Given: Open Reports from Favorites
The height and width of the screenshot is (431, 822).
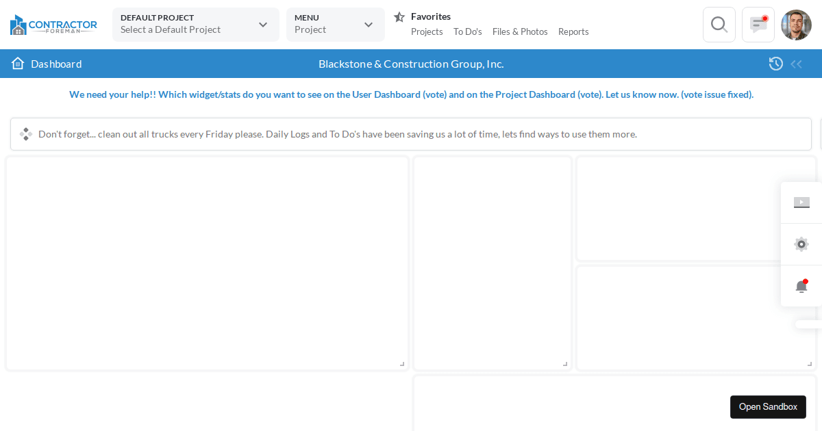Looking at the screenshot, I should click(573, 31).
